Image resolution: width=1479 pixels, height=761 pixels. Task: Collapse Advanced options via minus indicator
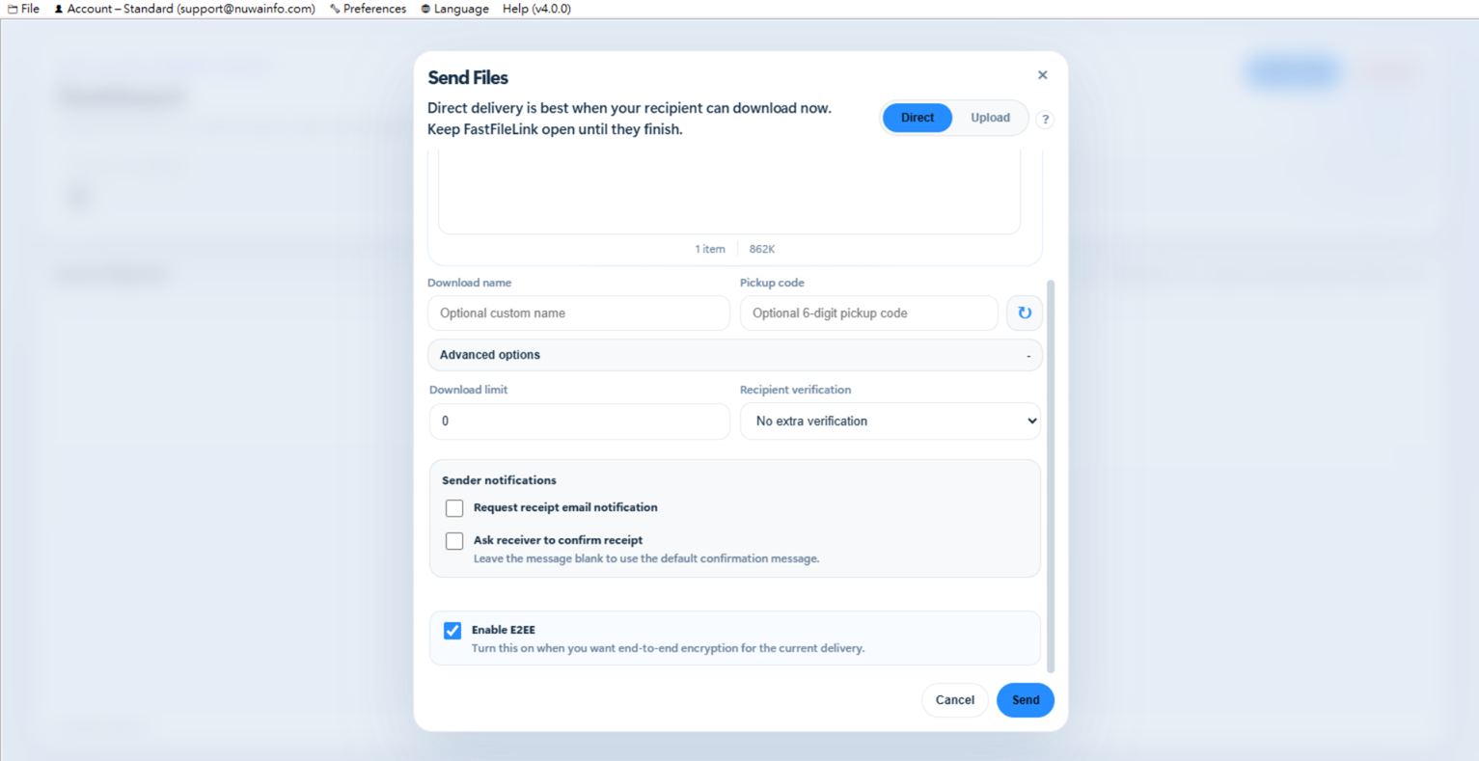tap(1028, 356)
